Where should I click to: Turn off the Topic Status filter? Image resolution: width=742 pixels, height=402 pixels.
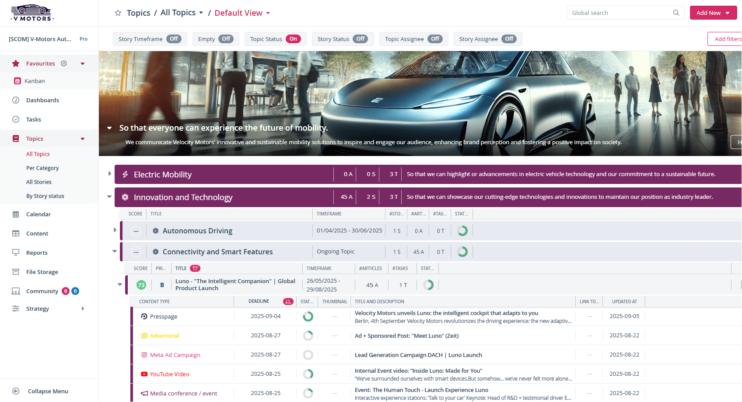(293, 39)
